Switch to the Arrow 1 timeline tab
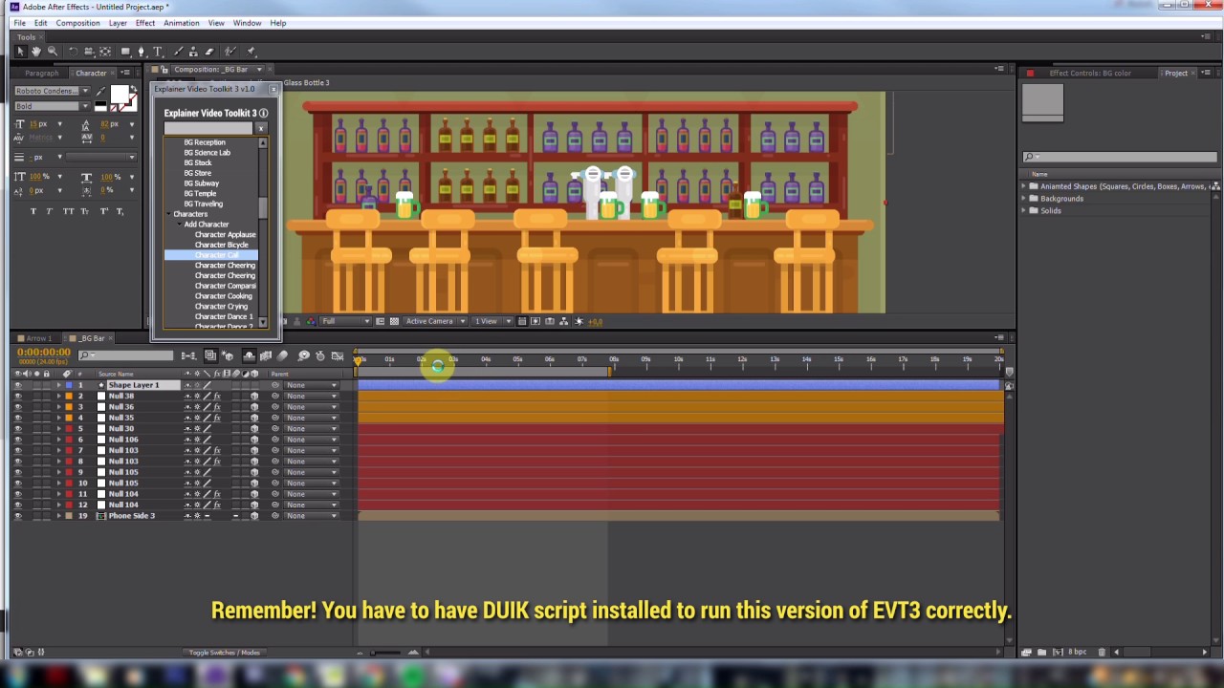Screen dimensions: 1224x688 coord(38,338)
